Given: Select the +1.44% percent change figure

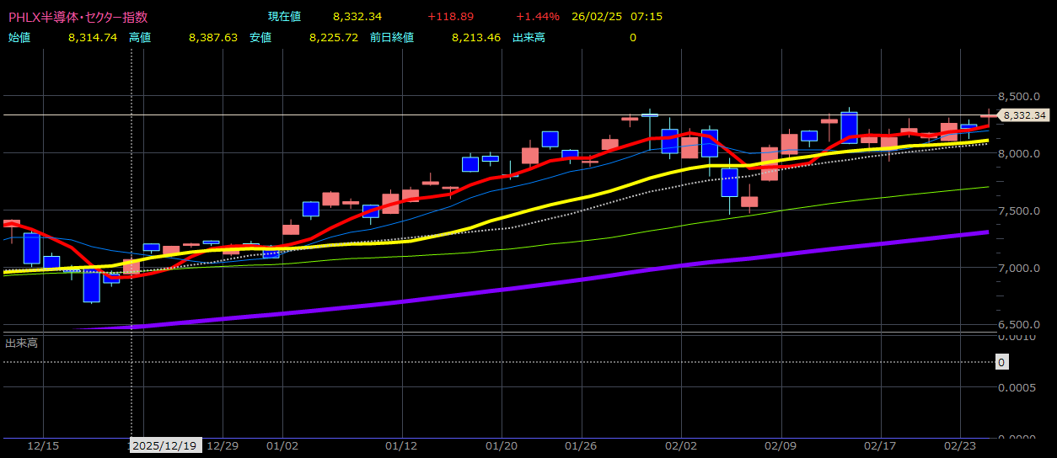Looking at the screenshot, I should [538, 17].
